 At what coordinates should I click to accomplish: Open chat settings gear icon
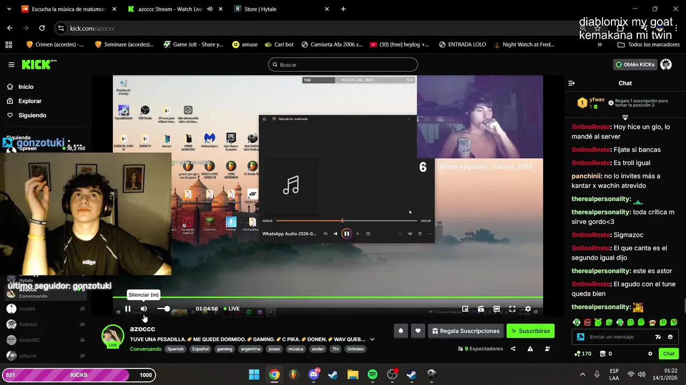(x=650, y=353)
